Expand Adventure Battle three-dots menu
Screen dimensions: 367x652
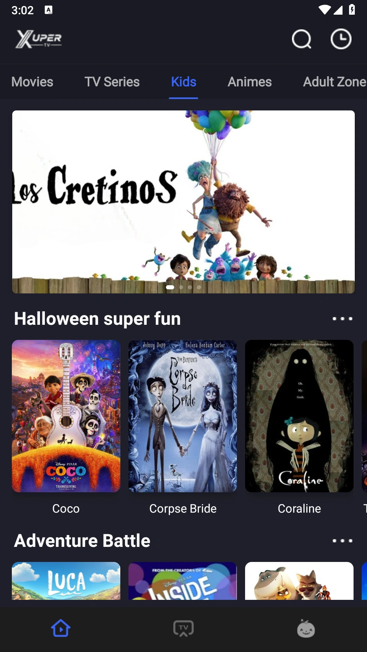(x=342, y=541)
